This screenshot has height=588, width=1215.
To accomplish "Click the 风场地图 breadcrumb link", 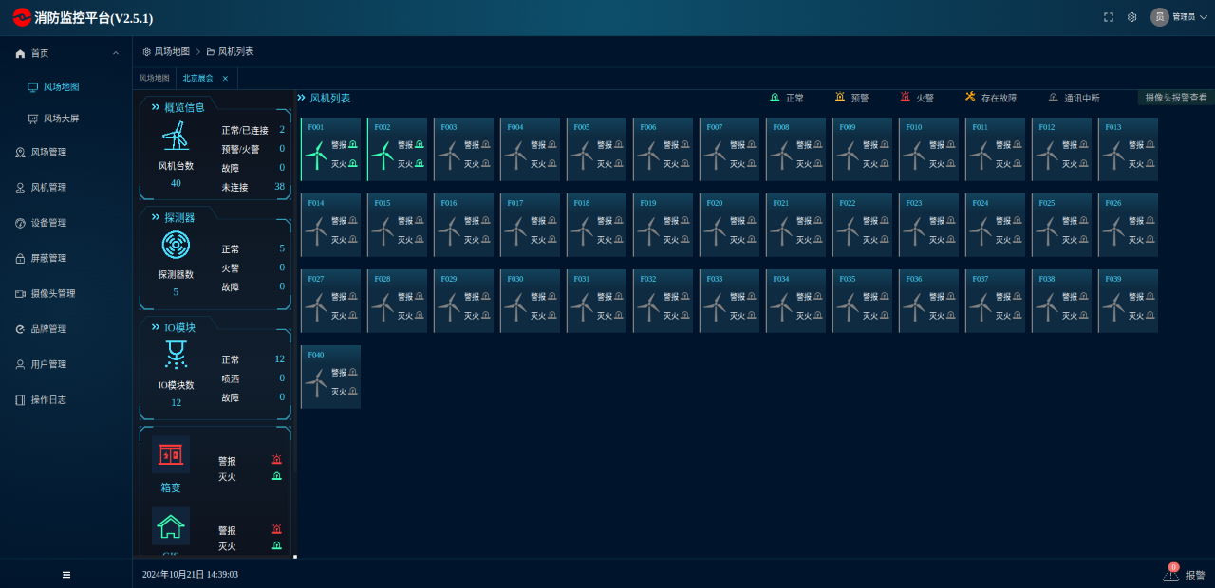I will coord(172,51).
